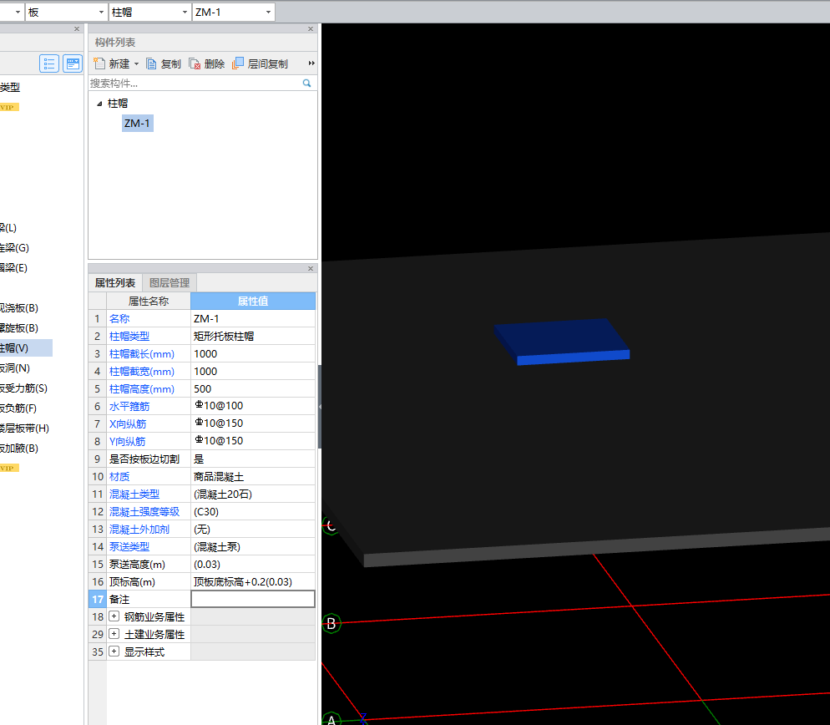Select 圈梁(E) in navigation list

click(13, 267)
